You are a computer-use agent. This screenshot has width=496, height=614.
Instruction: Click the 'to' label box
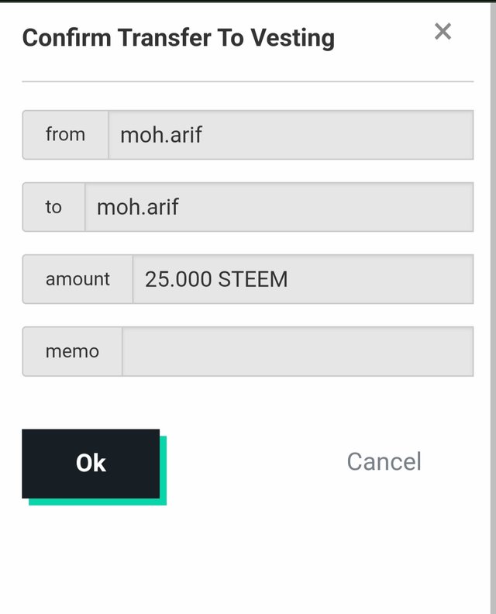coord(53,207)
